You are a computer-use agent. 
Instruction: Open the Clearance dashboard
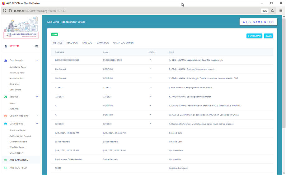point(14,84)
